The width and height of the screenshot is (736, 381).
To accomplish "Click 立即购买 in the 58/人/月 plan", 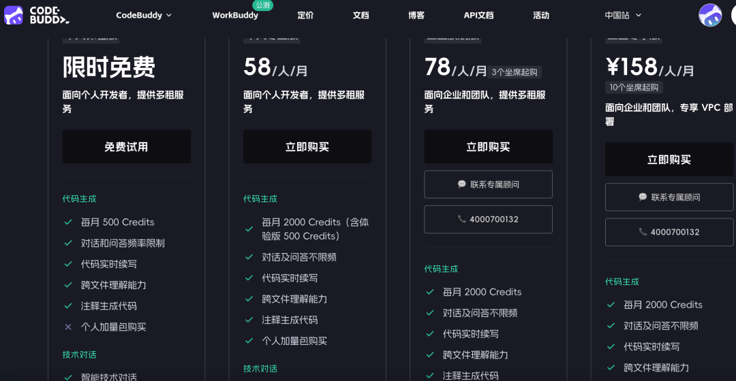I will pyautogui.click(x=307, y=147).
